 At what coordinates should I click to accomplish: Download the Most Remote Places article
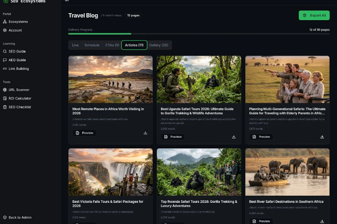pos(145,133)
